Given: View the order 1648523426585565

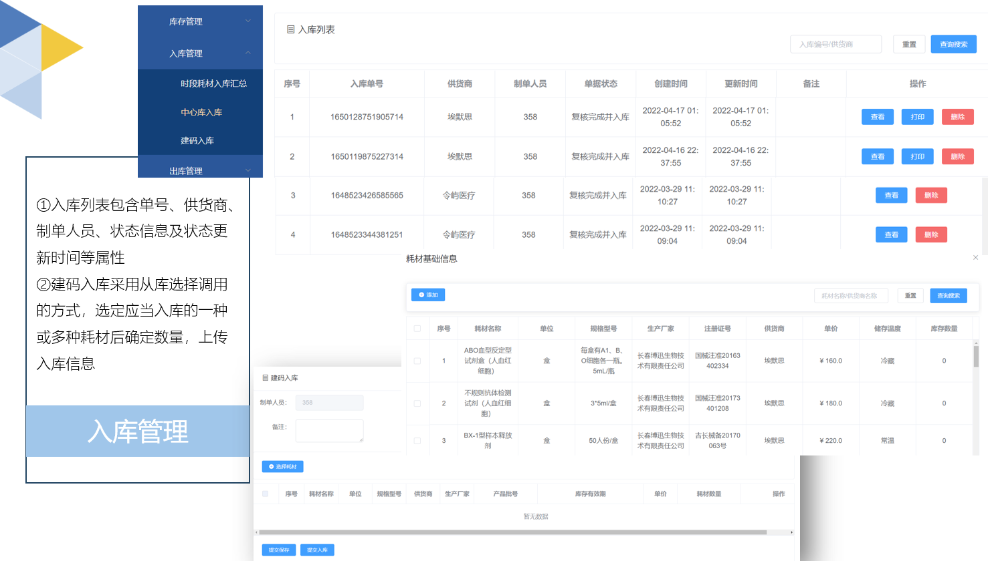Looking at the screenshot, I should point(892,195).
